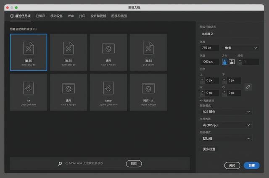
Task: Collapse the 高级选项 section chevron
Action: click(201, 101)
